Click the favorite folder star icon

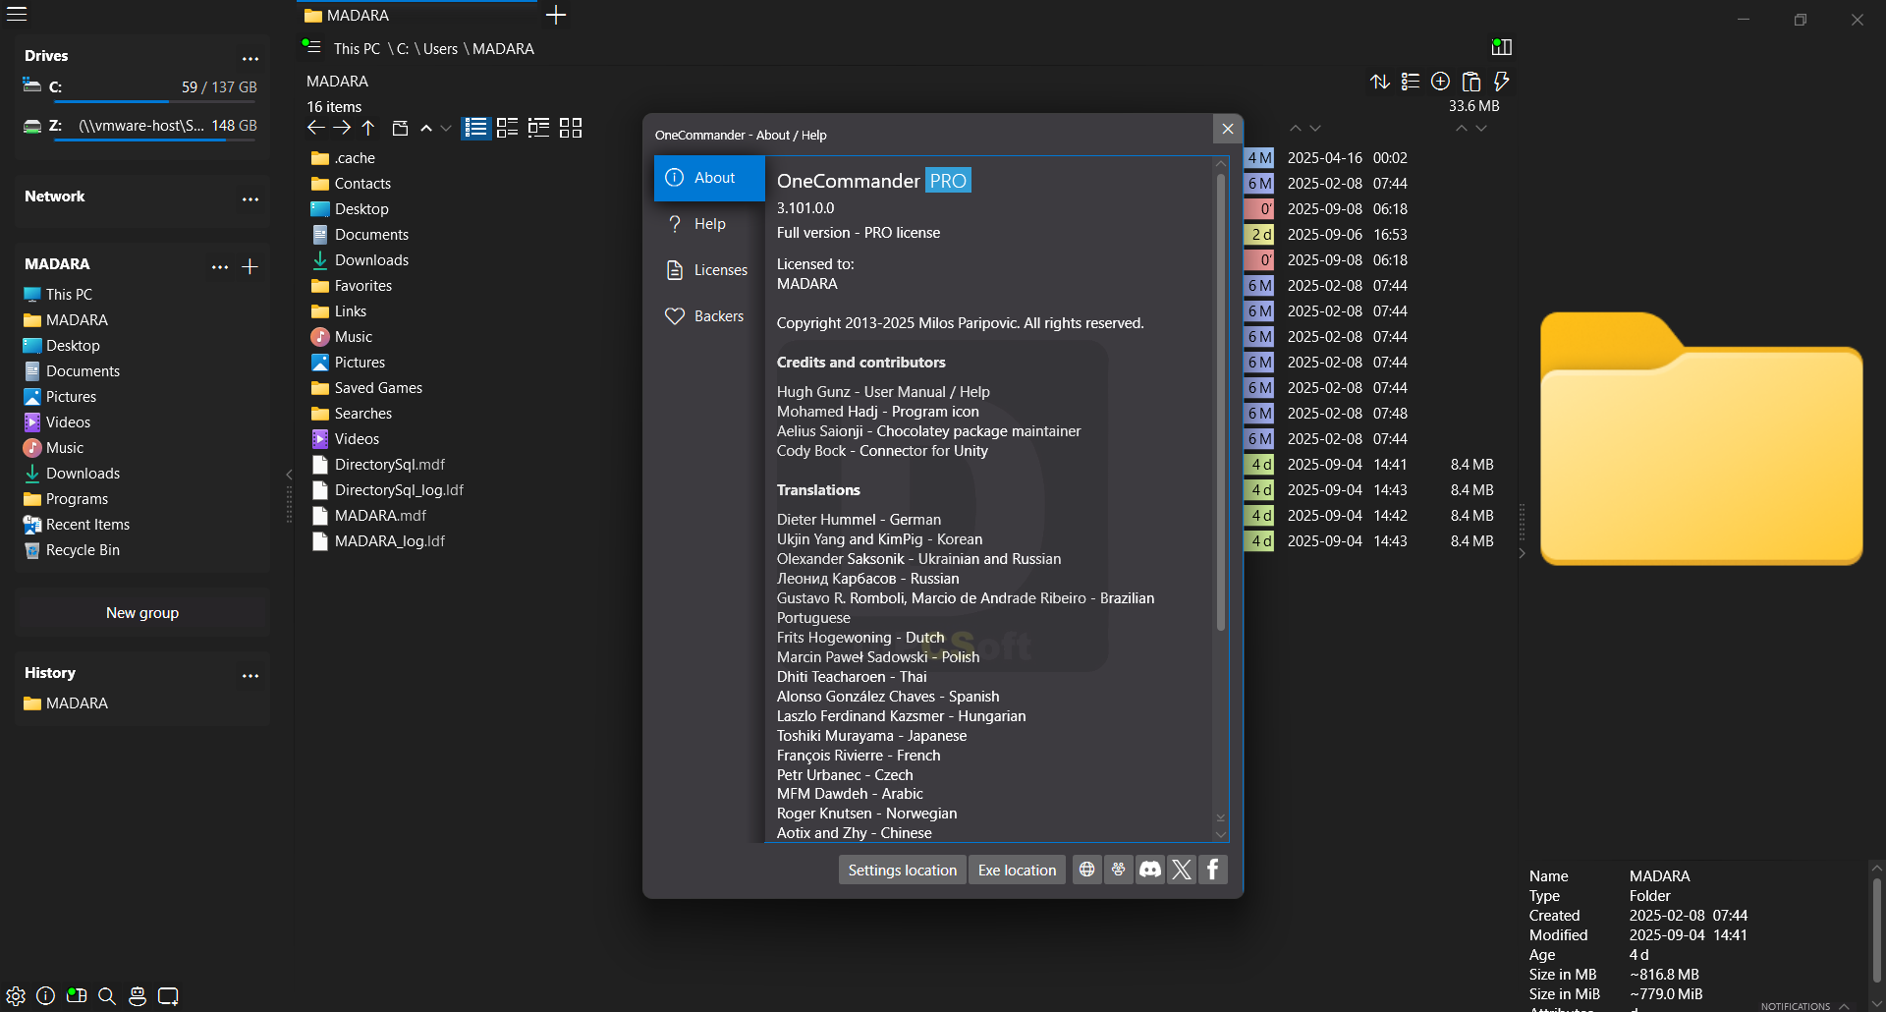coord(400,128)
